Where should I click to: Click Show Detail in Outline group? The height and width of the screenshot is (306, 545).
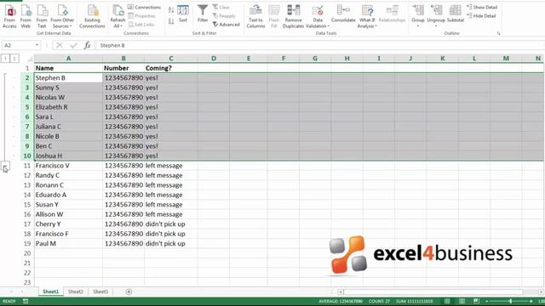[483, 7]
